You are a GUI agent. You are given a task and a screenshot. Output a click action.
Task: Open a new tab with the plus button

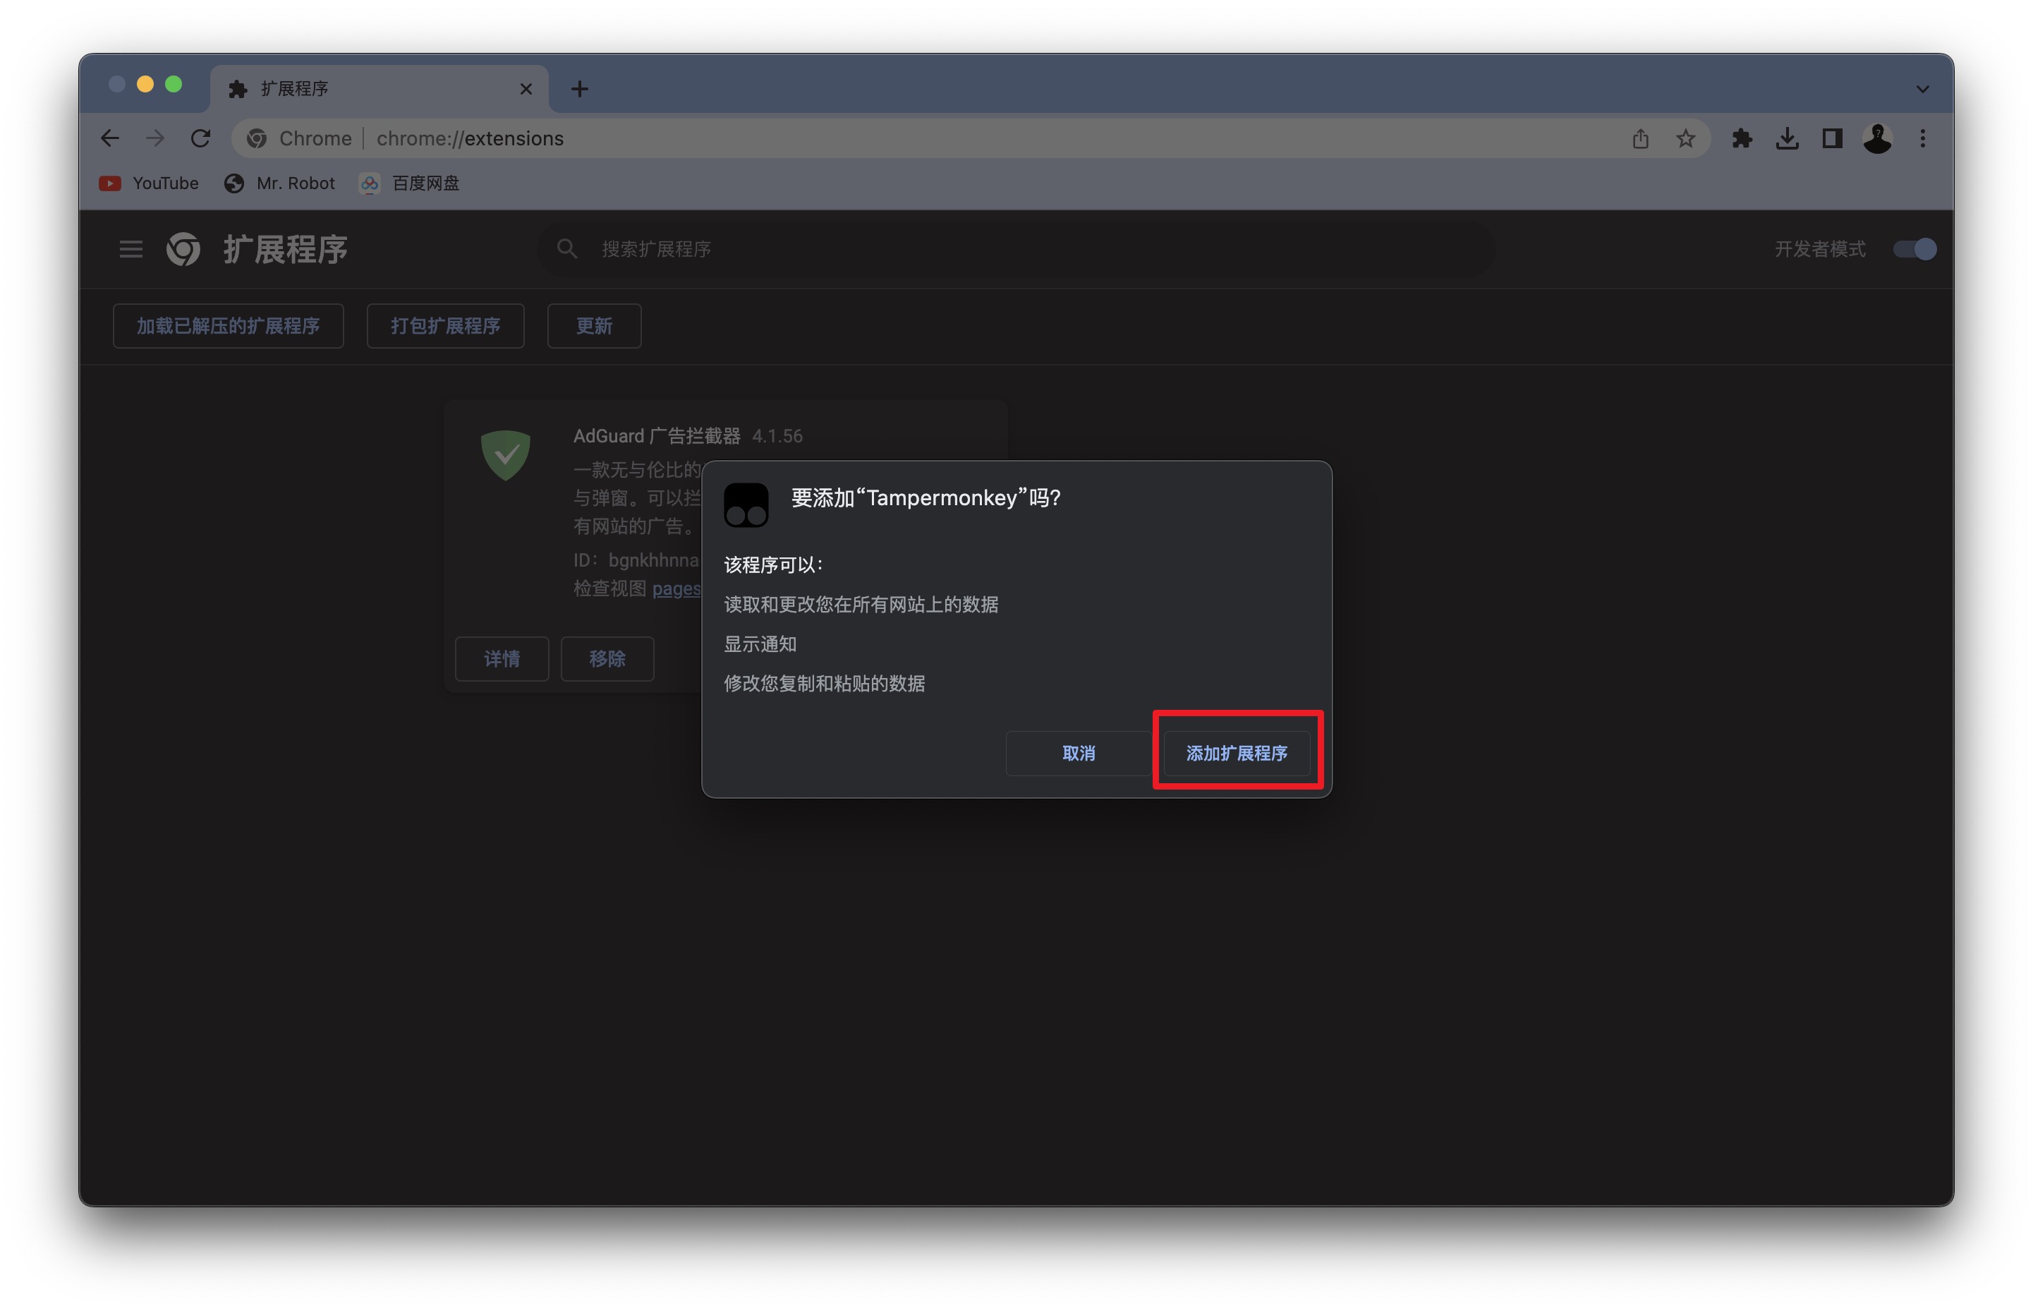point(580,88)
